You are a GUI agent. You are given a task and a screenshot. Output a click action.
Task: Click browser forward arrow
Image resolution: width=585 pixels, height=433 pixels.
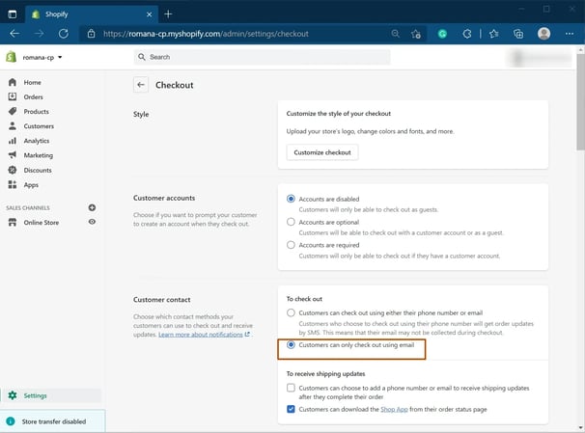coord(39,34)
